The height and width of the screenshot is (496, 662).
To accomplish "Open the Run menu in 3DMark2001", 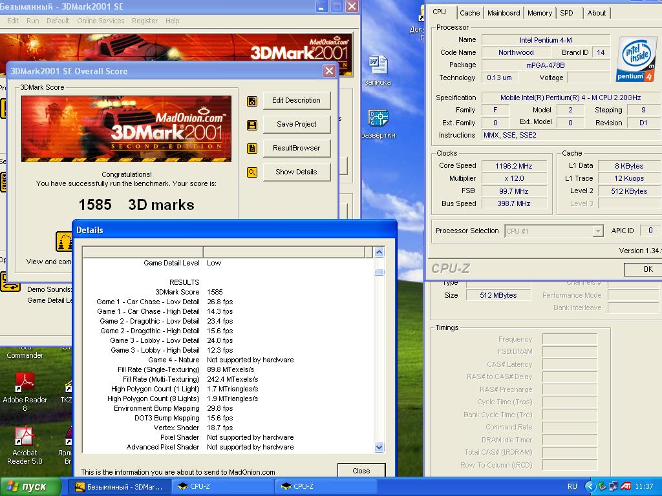I will [x=32, y=21].
